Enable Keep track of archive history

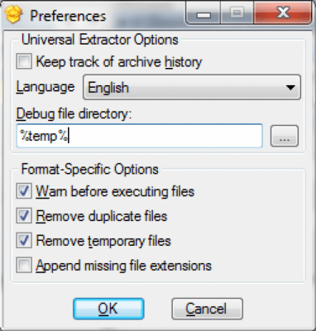(x=24, y=61)
